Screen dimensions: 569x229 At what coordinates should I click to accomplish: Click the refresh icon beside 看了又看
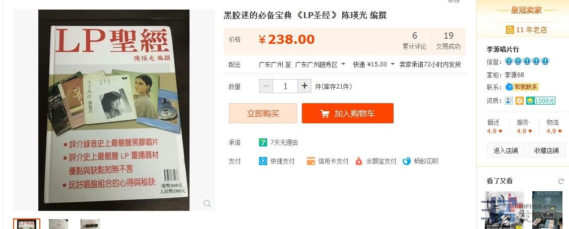click(561, 181)
